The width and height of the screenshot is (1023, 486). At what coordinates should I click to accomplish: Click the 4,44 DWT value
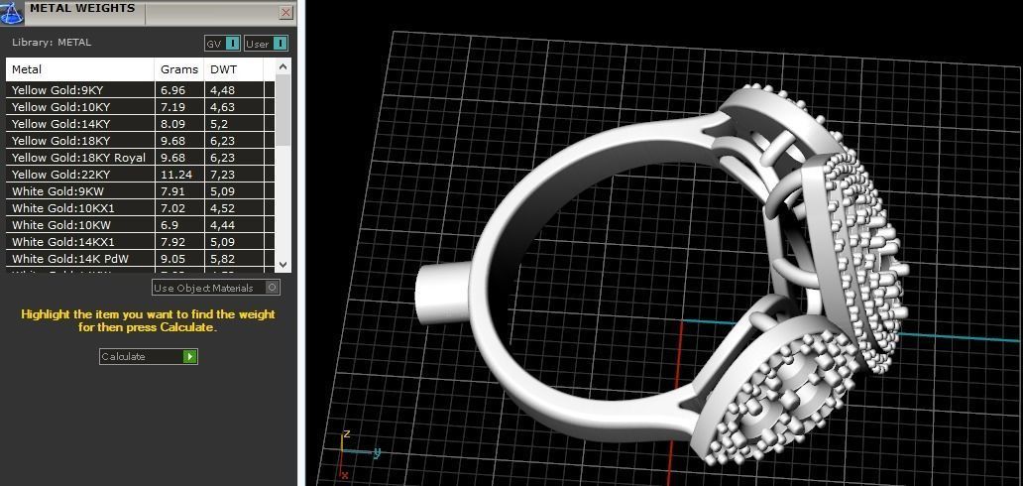(x=222, y=225)
